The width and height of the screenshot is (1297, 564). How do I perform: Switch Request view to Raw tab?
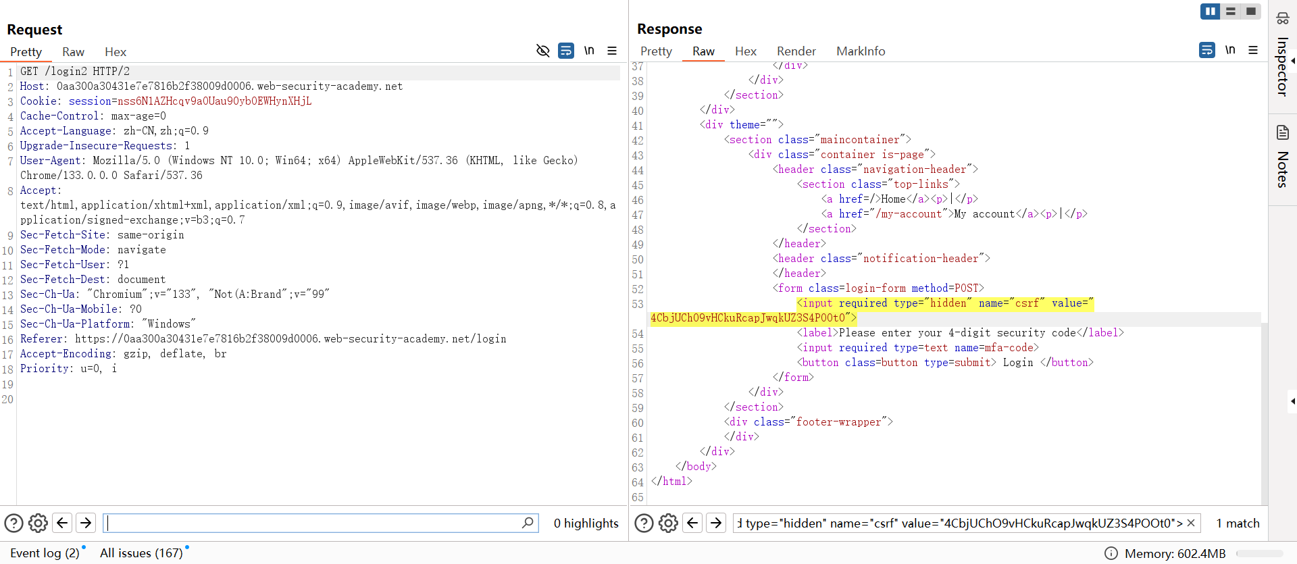tap(73, 52)
